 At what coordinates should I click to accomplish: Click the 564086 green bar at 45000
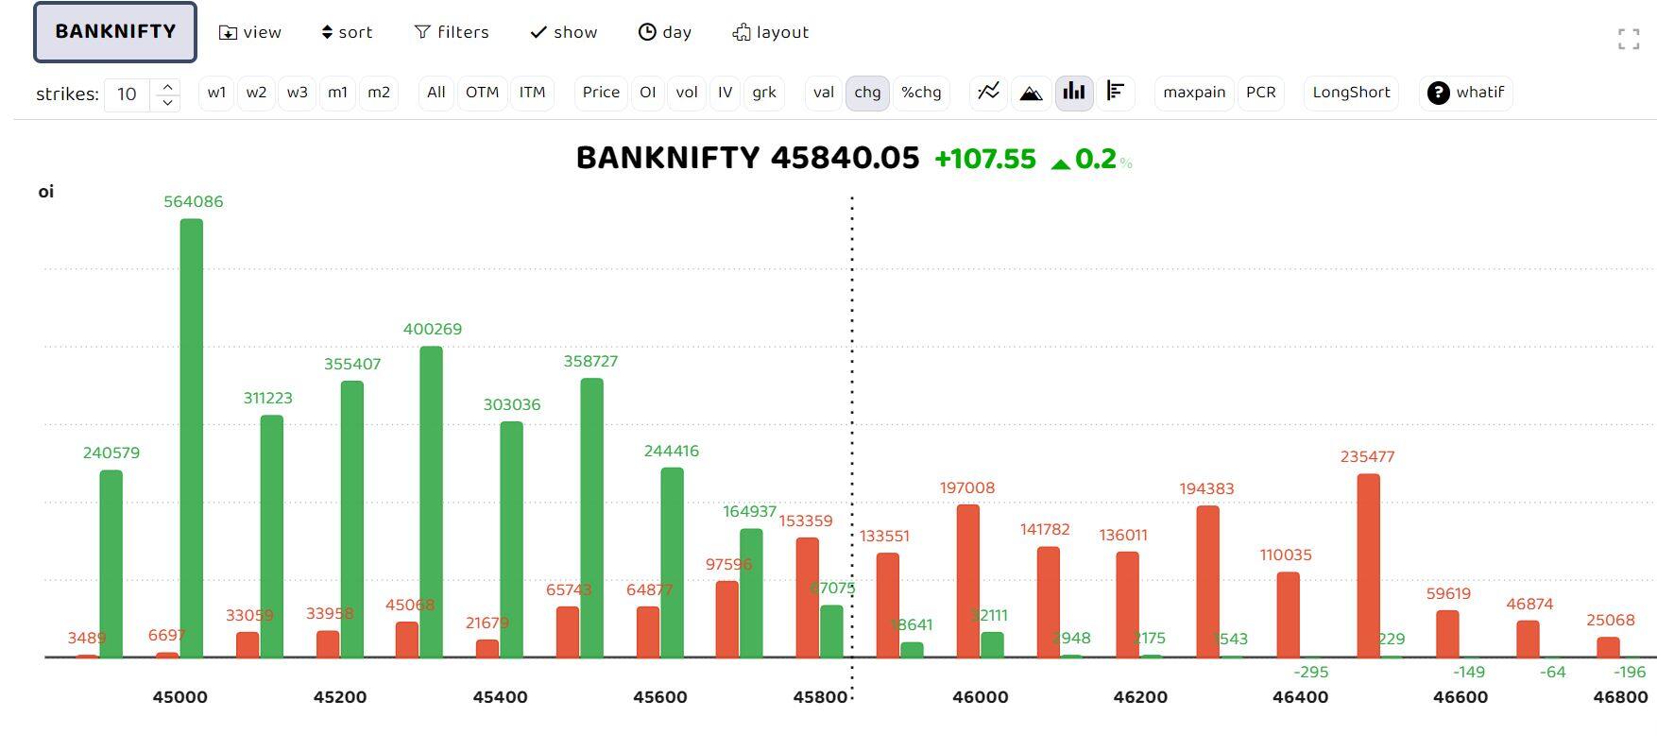coord(192,437)
